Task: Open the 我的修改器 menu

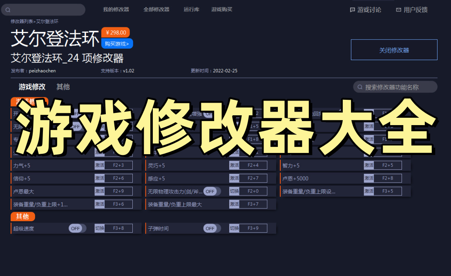Action: pos(116,9)
